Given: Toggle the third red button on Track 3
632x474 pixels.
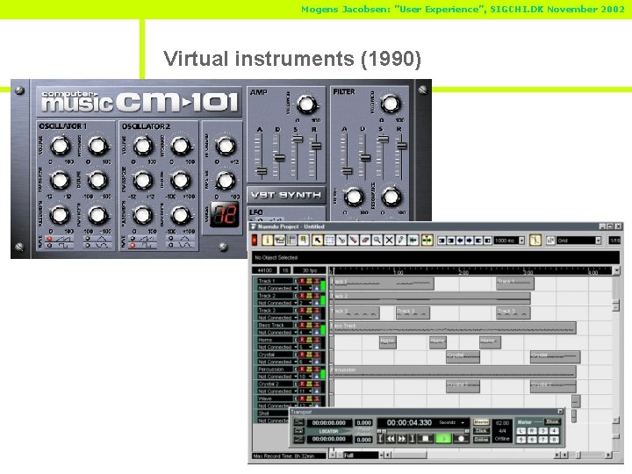Looking at the screenshot, I should point(316,311).
